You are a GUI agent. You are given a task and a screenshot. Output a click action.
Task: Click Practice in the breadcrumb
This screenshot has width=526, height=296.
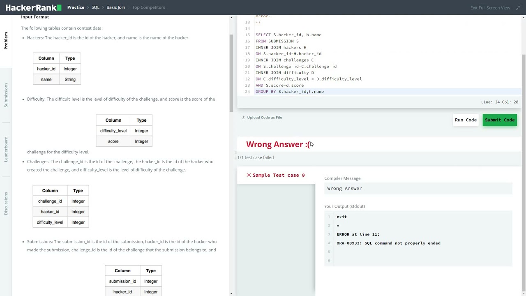(76, 7)
